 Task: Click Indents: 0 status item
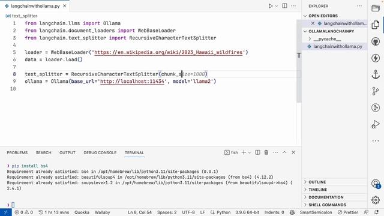[274, 212]
